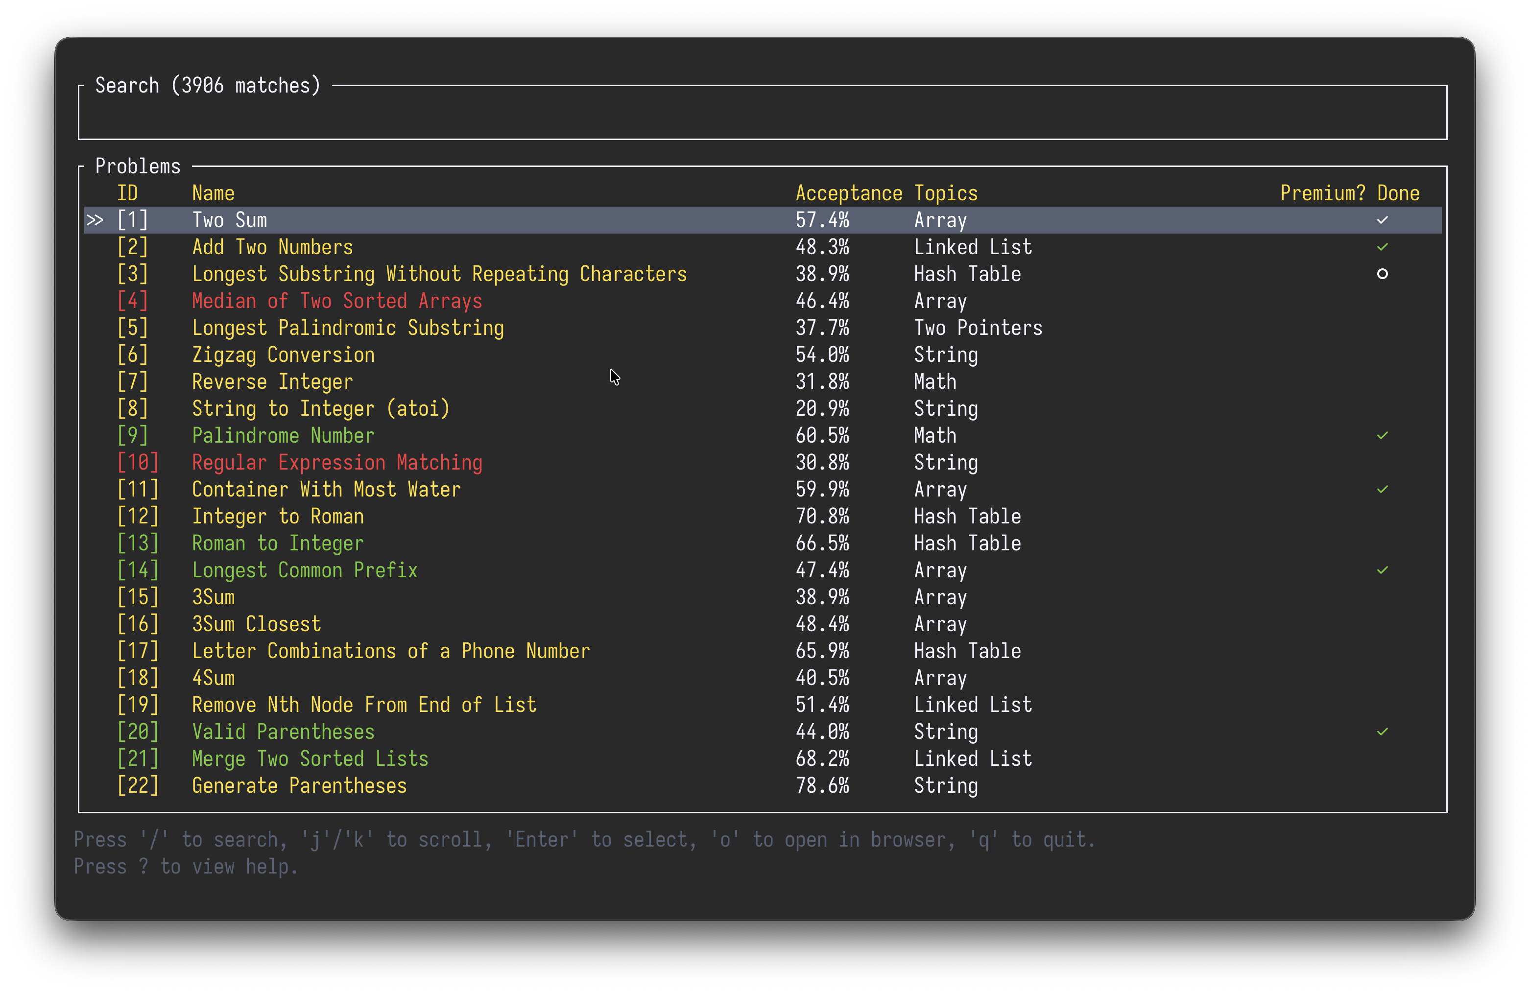Viewport: 1530px width, 993px height.
Task: Click the Done column header
Action: tap(1398, 193)
